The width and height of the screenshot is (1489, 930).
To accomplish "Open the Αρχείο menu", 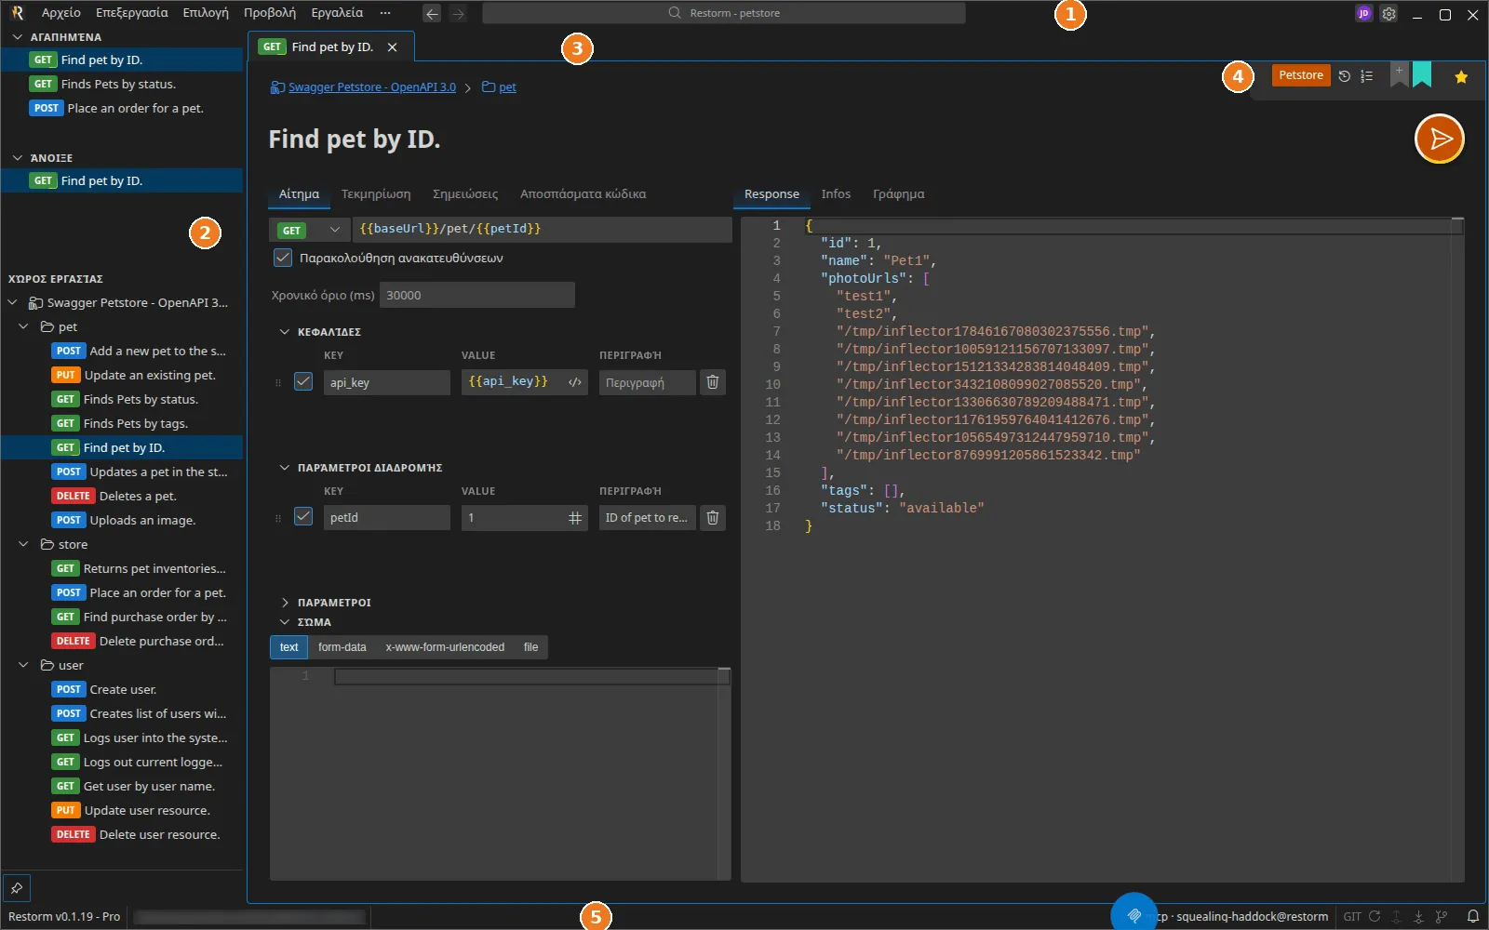I will (61, 13).
